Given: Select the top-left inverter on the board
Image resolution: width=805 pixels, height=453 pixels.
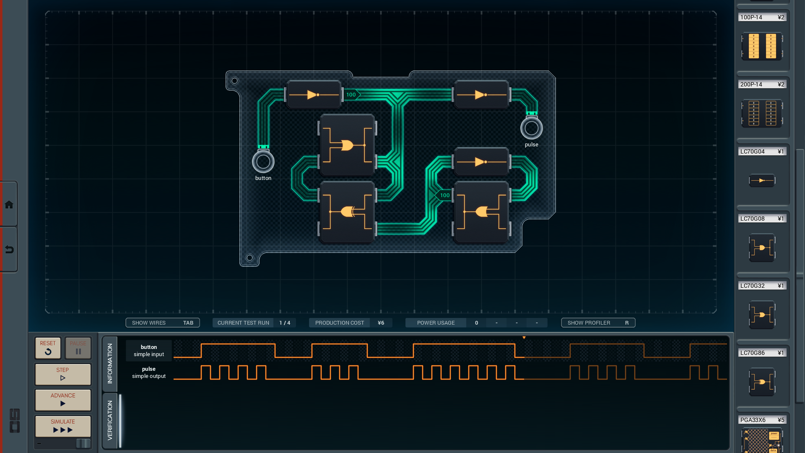Looking at the screenshot, I should pyautogui.click(x=314, y=95).
